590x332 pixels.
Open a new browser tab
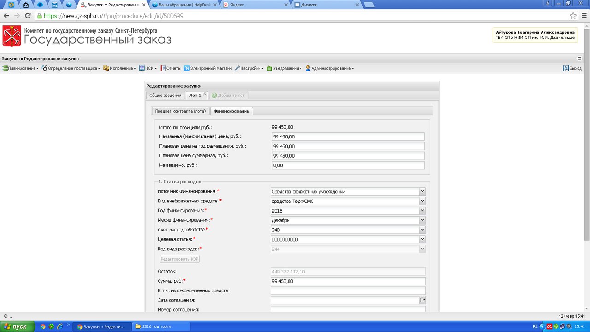(x=369, y=5)
